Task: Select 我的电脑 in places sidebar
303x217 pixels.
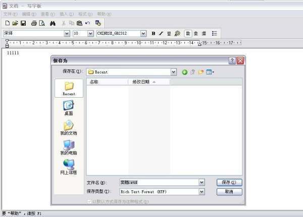Action: coord(69,148)
